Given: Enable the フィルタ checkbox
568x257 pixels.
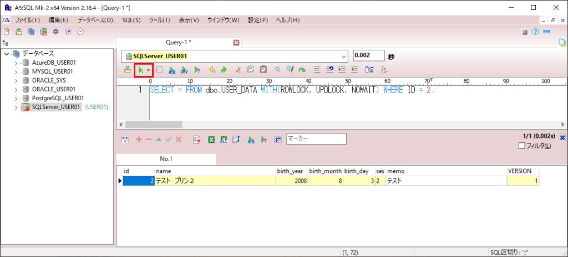Looking at the screenshot, I should [521, 146].
